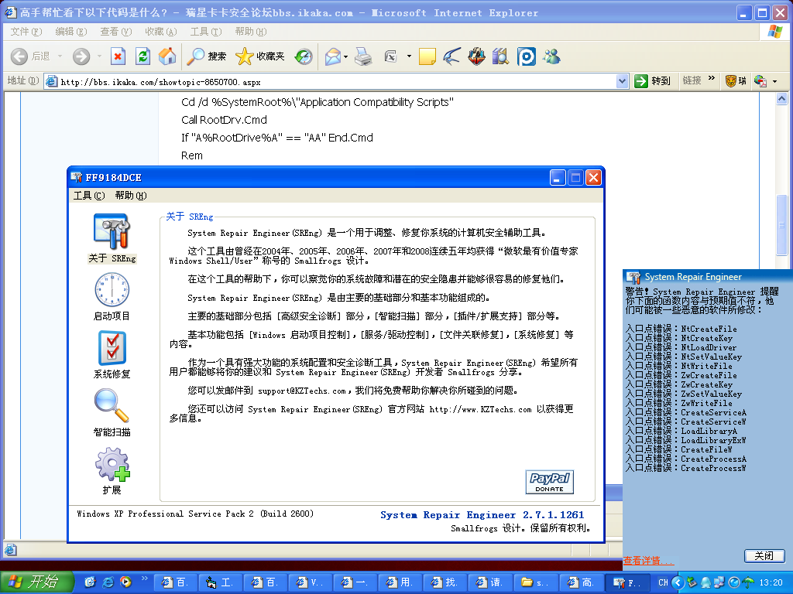Open the 关于 SREng section icon
The height and width of the screenshot is (594, 793).
112,231
